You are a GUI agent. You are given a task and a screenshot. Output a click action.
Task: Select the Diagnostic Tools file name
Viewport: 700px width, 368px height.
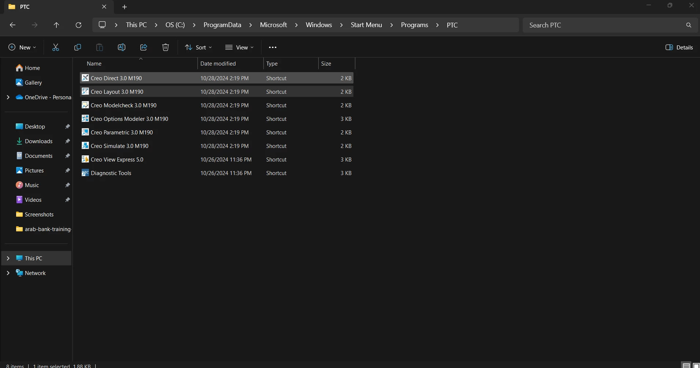111,173
